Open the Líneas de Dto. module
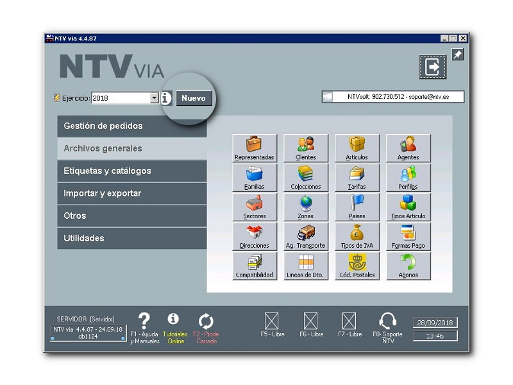Image resolution: width=513 pixels, height=385 pixels. click(x=306, y=266)
